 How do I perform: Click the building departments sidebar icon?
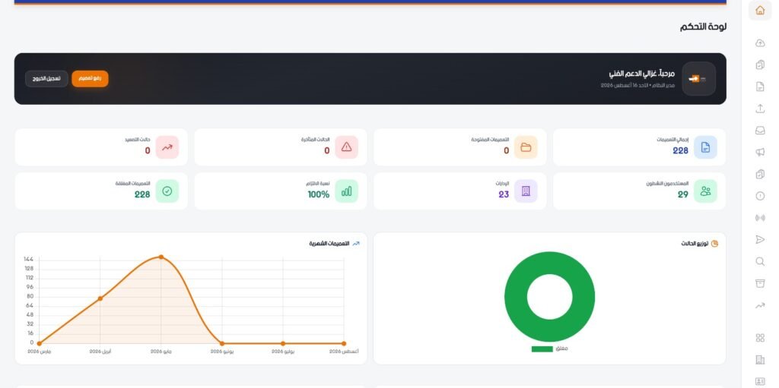click(760, 360)
